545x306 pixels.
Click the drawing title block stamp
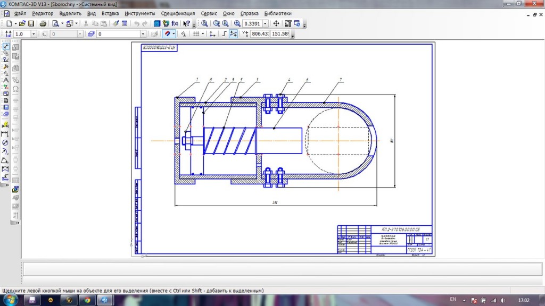point(385,240)
